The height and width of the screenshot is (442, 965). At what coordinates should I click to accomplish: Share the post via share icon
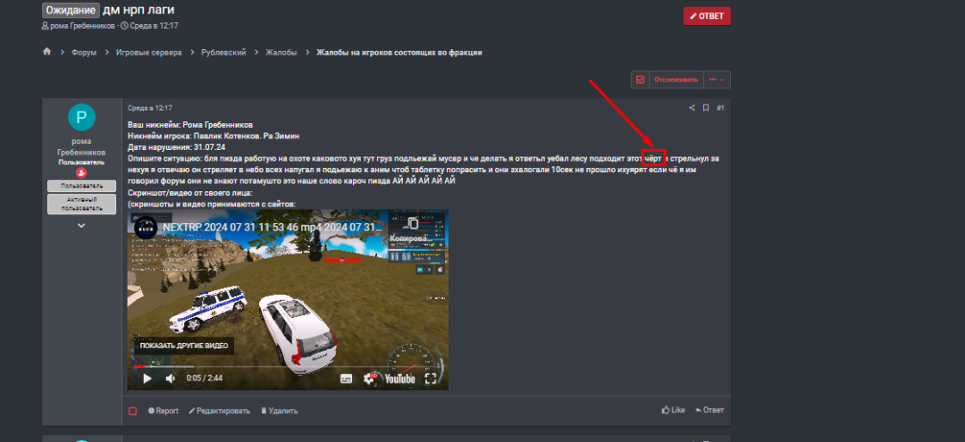[x=691, y=108]
